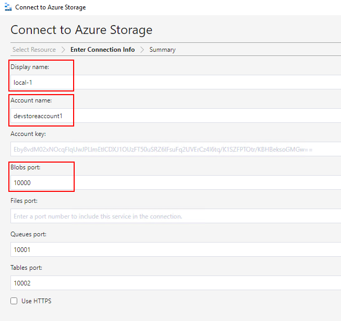
Task: Click the Use HTTPS label text
Action: point(37,301)
